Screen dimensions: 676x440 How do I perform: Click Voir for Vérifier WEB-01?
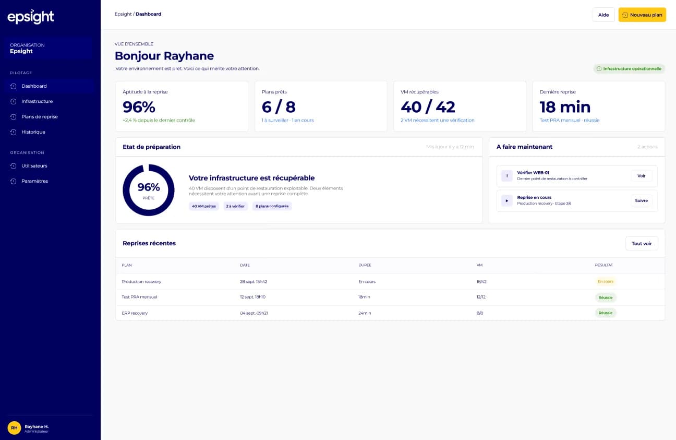click(642, 176)
